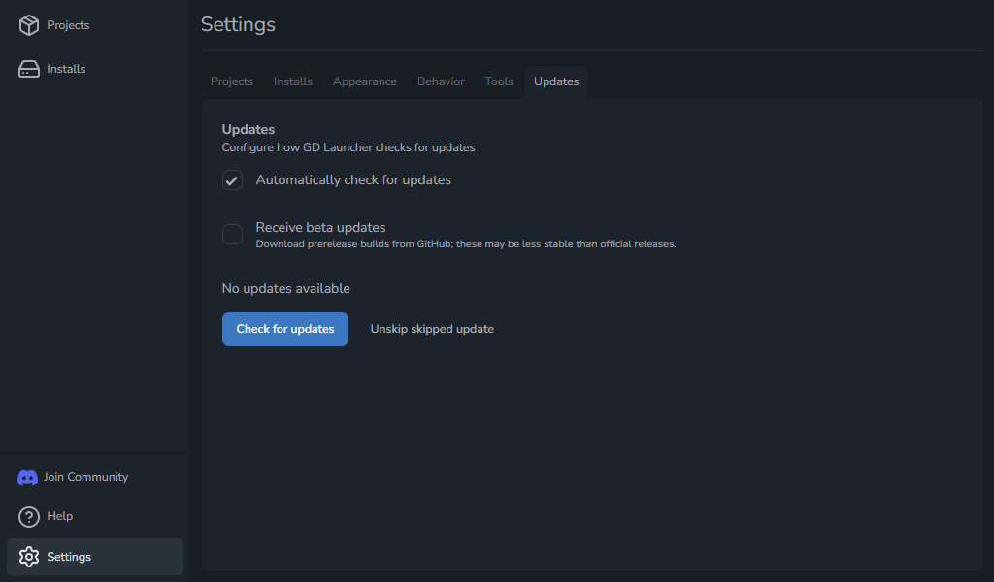Image resolution: width=994 pixels, height=582 pixels.
Task: Click the prerelease builds description text
Action: 466,244
